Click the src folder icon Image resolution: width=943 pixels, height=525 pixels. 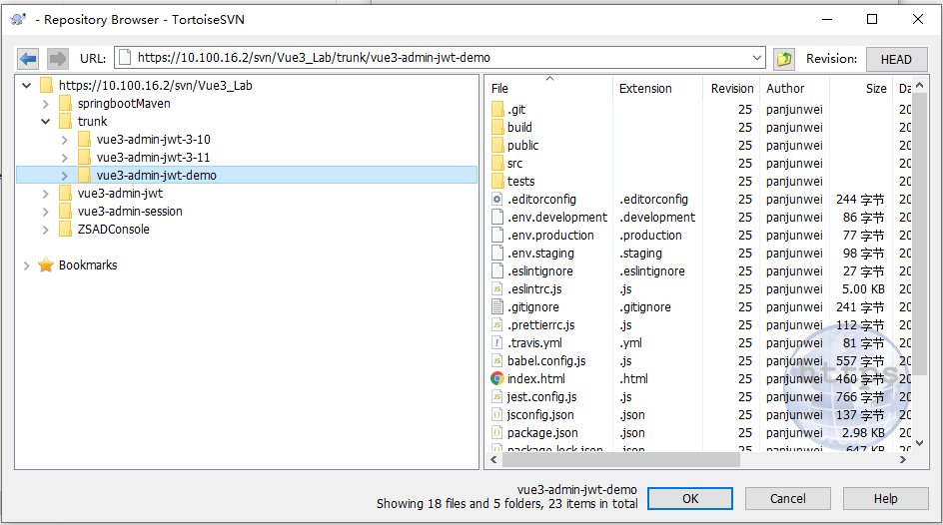[x=497, y=164]
